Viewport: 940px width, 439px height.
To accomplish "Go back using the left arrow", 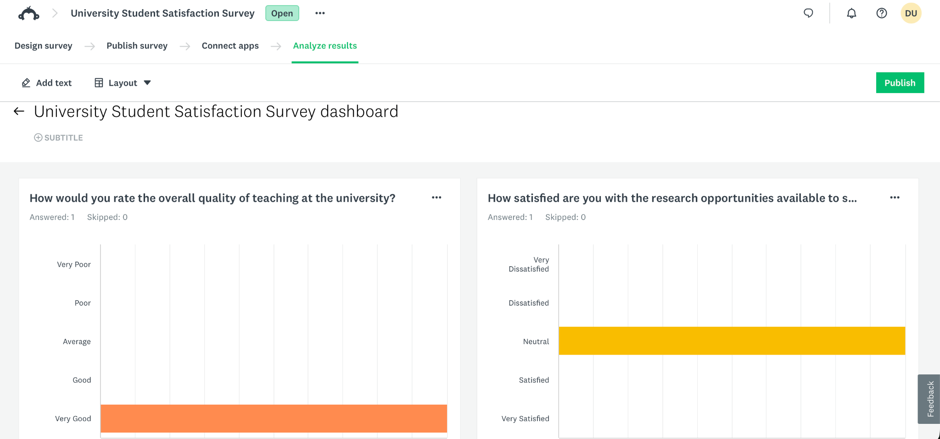I will [19, 111].
